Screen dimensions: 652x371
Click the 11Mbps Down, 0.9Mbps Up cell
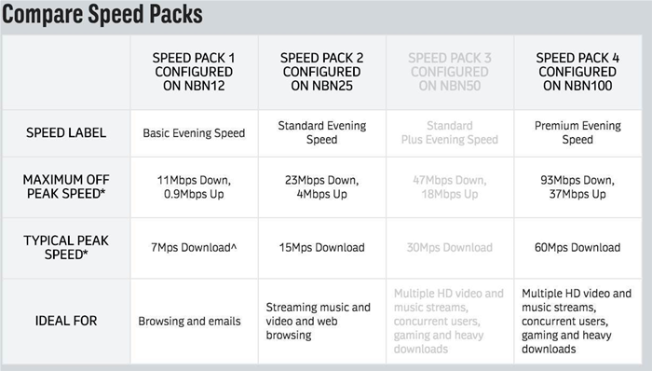point(194,187)
